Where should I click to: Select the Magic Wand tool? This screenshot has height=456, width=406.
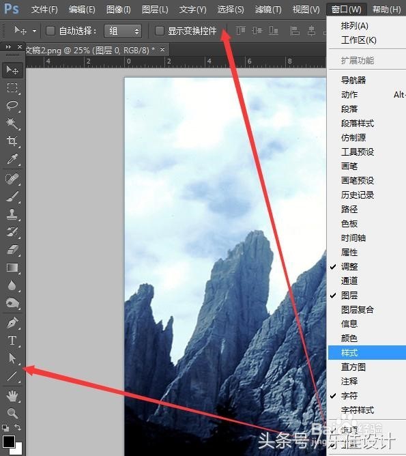12,124
